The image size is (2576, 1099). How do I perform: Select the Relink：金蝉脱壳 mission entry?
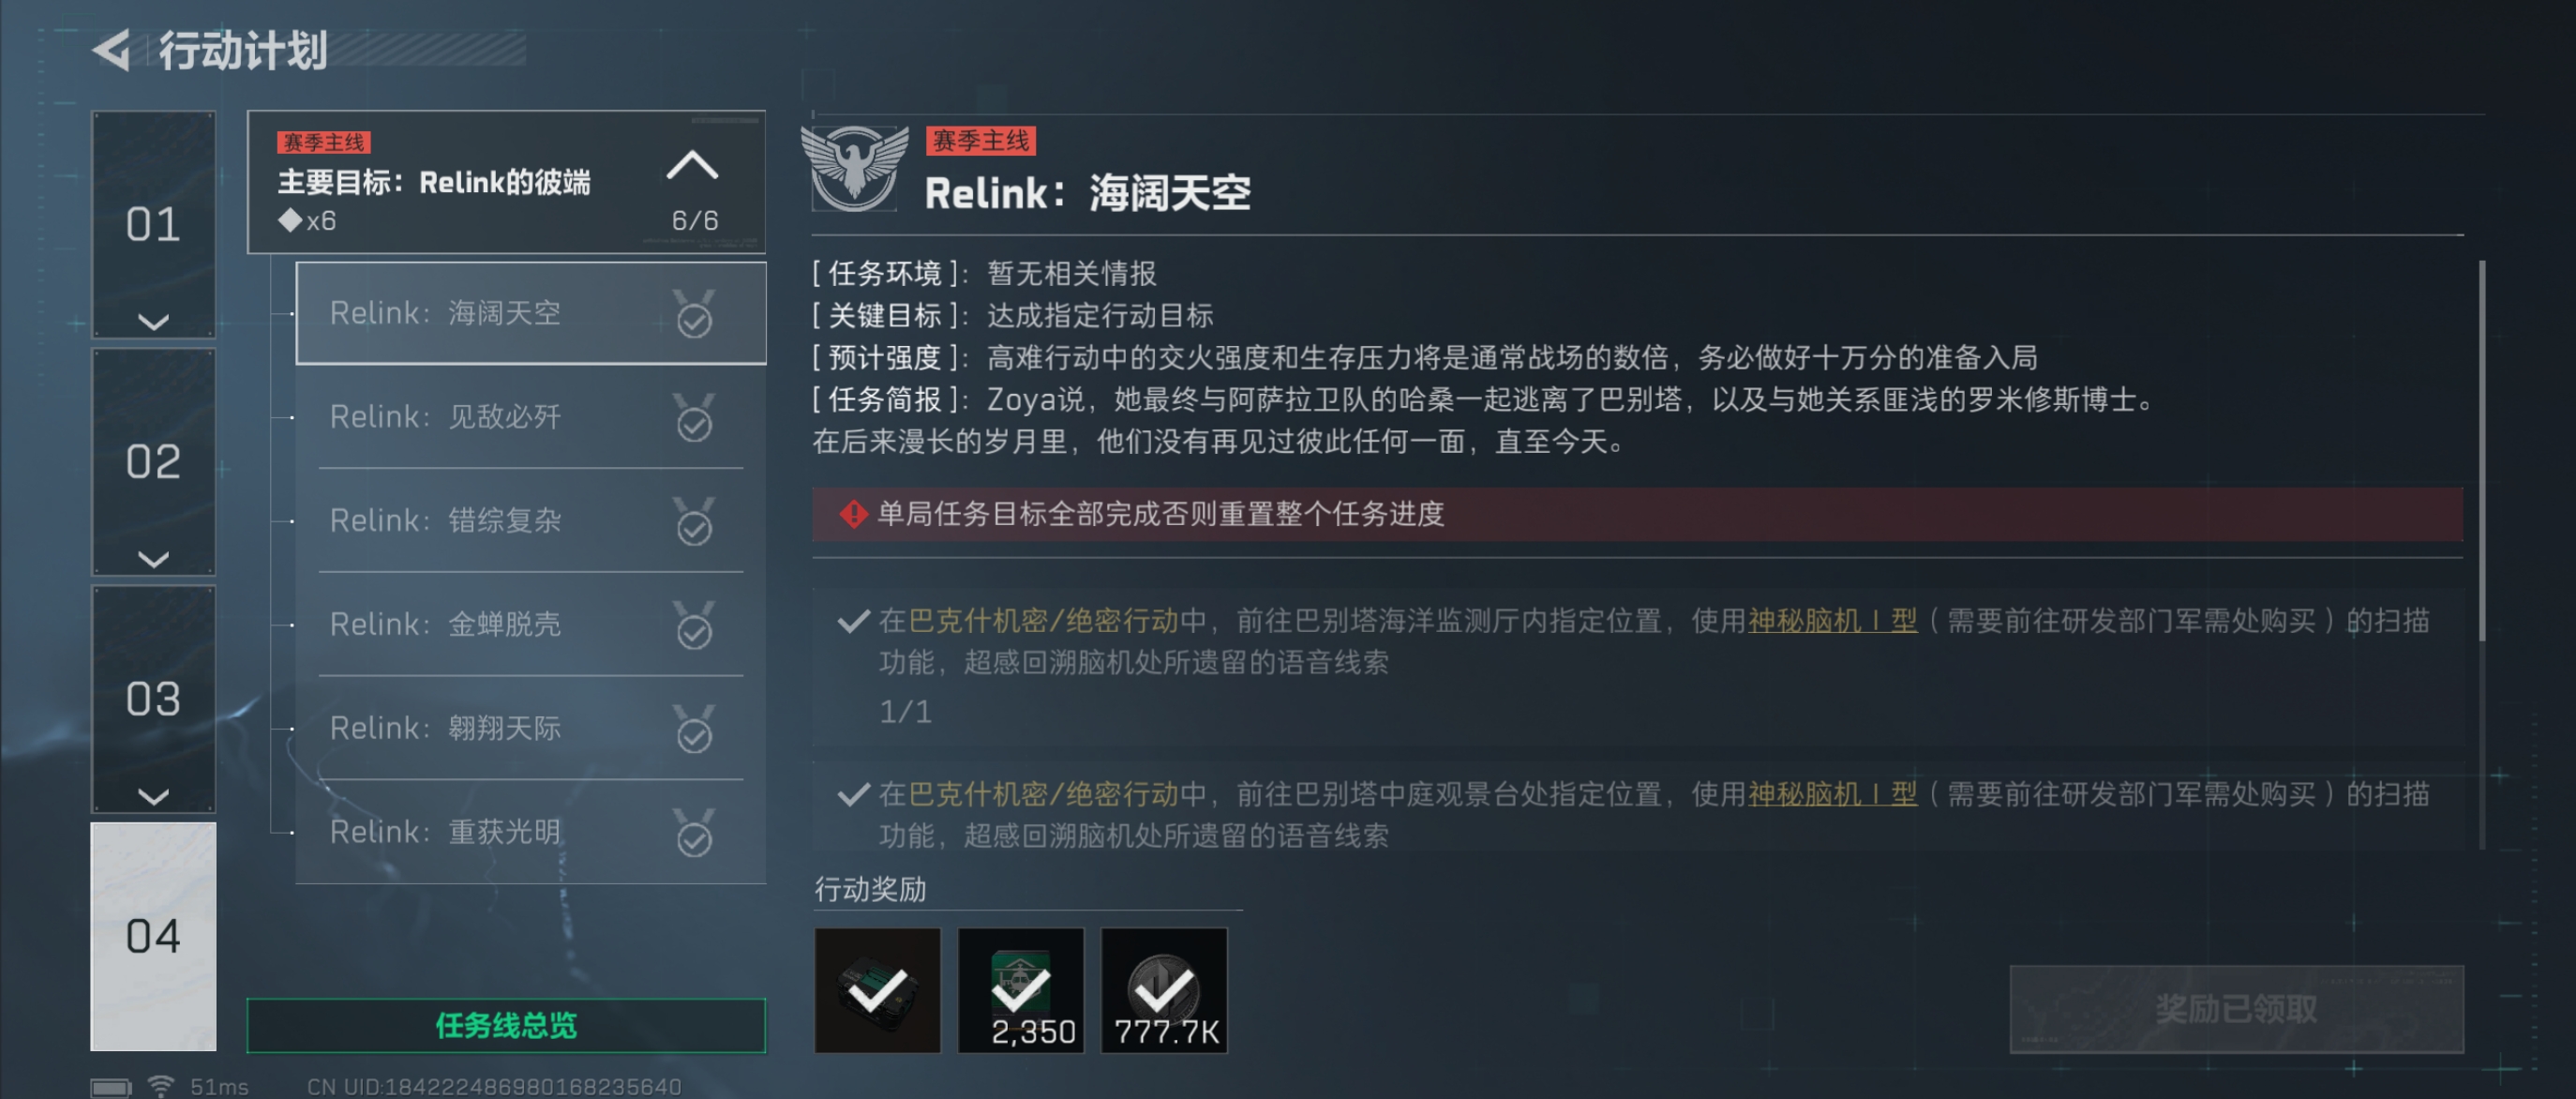531,624
